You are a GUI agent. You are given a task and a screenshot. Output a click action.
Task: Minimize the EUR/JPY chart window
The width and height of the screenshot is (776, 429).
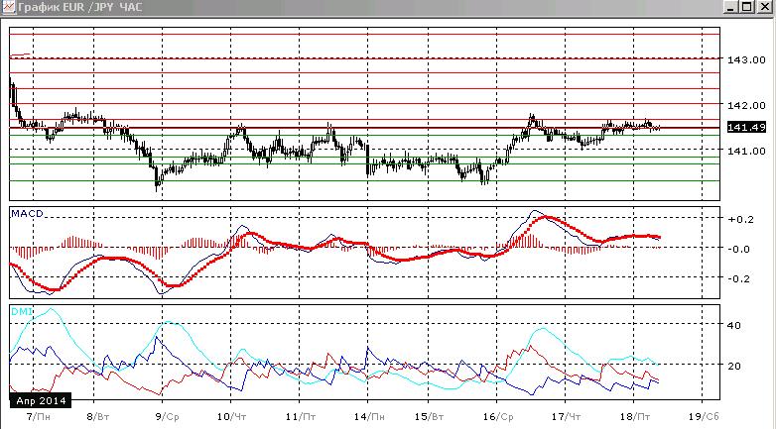coord(731,6)
